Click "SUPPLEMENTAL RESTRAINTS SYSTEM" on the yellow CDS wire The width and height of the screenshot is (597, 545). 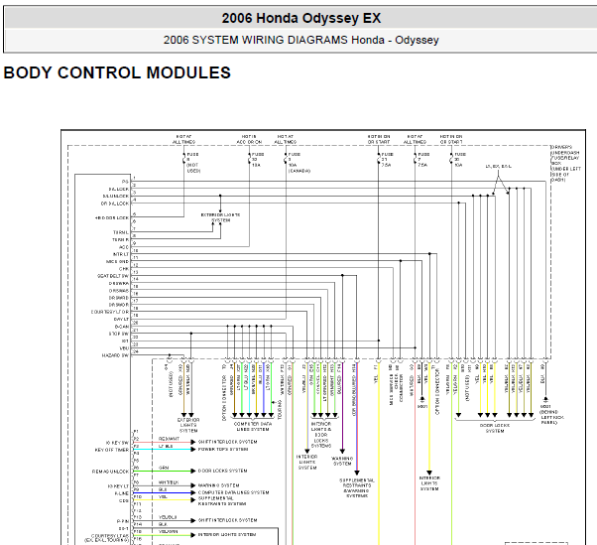(222, 501)
